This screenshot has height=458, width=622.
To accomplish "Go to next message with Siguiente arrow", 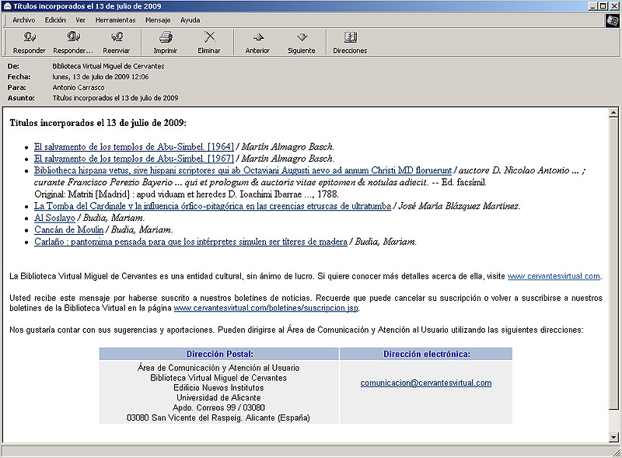I will tap(302, 37).
